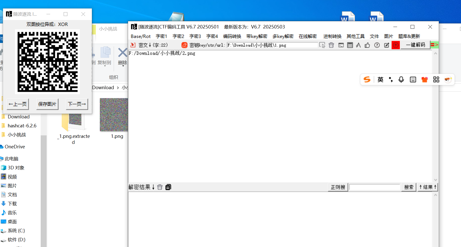This screenshot has height=247, width=461.
Task: Toggle punctuation mode on Sogou IME bar
Action: (391, 79)
